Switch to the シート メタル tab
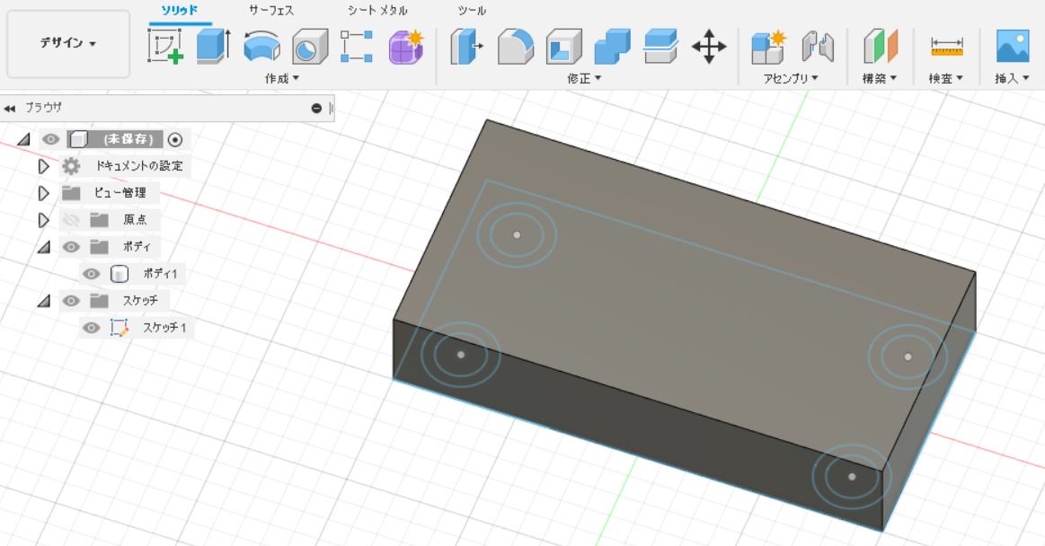Screen dimensions: 1045x546 pyautogui.click(x=377, y=11)
